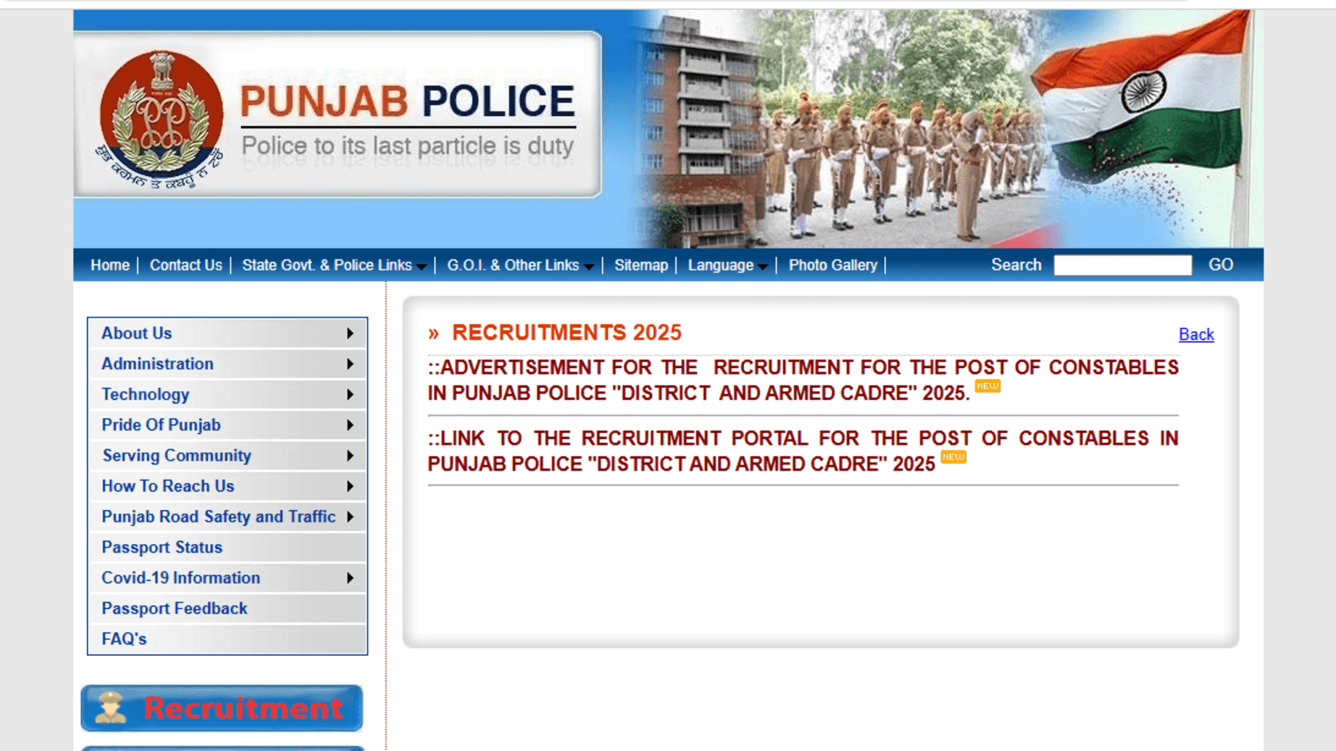
Task: Click the NEW badge beside constables advertisement
Action: click(988, 386)
